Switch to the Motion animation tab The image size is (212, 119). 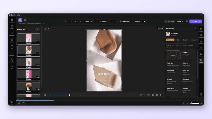[x=185, y=40]
